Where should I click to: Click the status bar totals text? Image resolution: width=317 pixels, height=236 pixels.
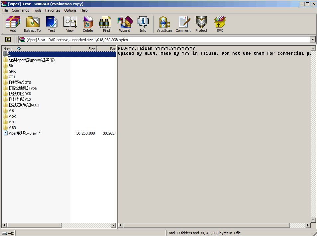(204, 233)
